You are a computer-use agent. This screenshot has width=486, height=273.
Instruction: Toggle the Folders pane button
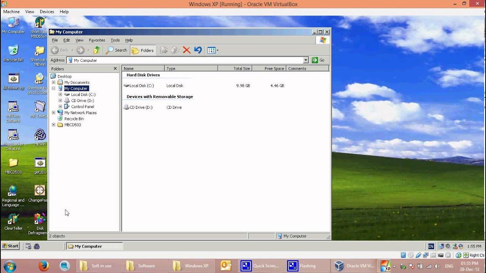pyautogui.click(x=143, y=50)
